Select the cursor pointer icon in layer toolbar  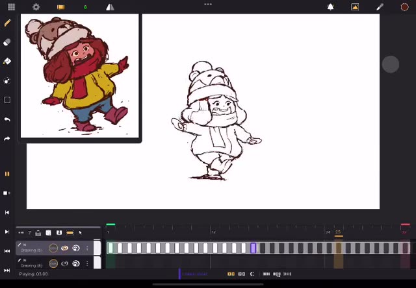[80, 233]
